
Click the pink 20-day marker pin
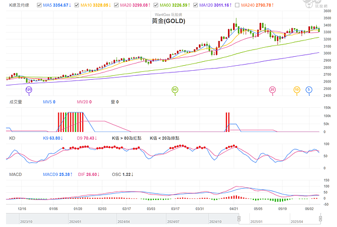point(272,90)
